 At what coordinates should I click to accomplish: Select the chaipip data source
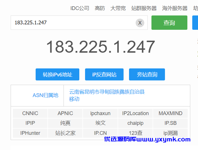point(135,123)
